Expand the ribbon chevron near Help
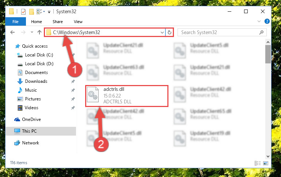The height and width of the screenshot is (177, 281). [x=259, y=21]
